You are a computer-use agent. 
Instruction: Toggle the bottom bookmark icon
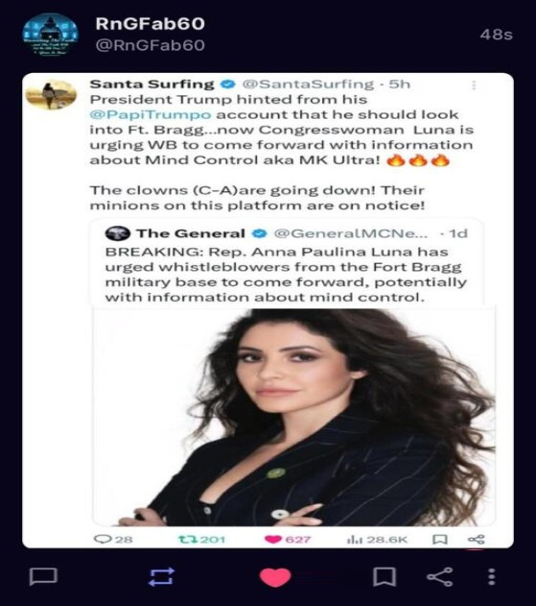(385, 577)
